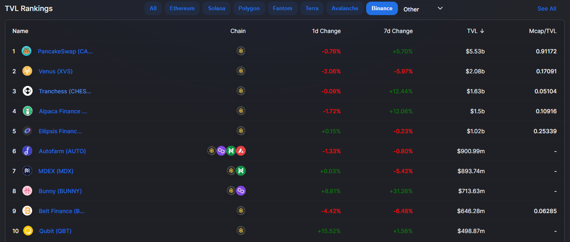
Task: Click the green Heco chain icon in Autofarm row
Action: (231, 151)
